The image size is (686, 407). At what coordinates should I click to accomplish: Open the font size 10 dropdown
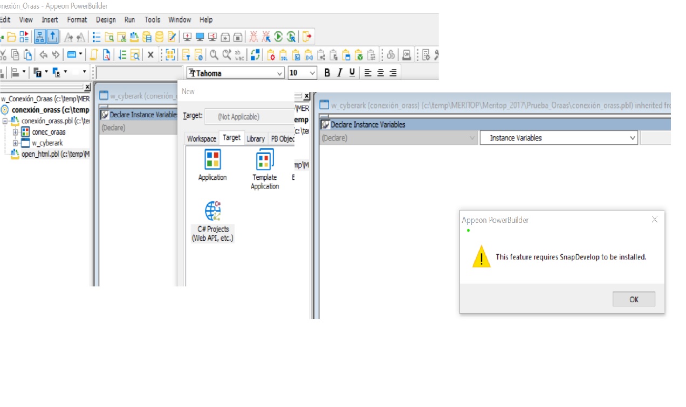tap(312, 73)
